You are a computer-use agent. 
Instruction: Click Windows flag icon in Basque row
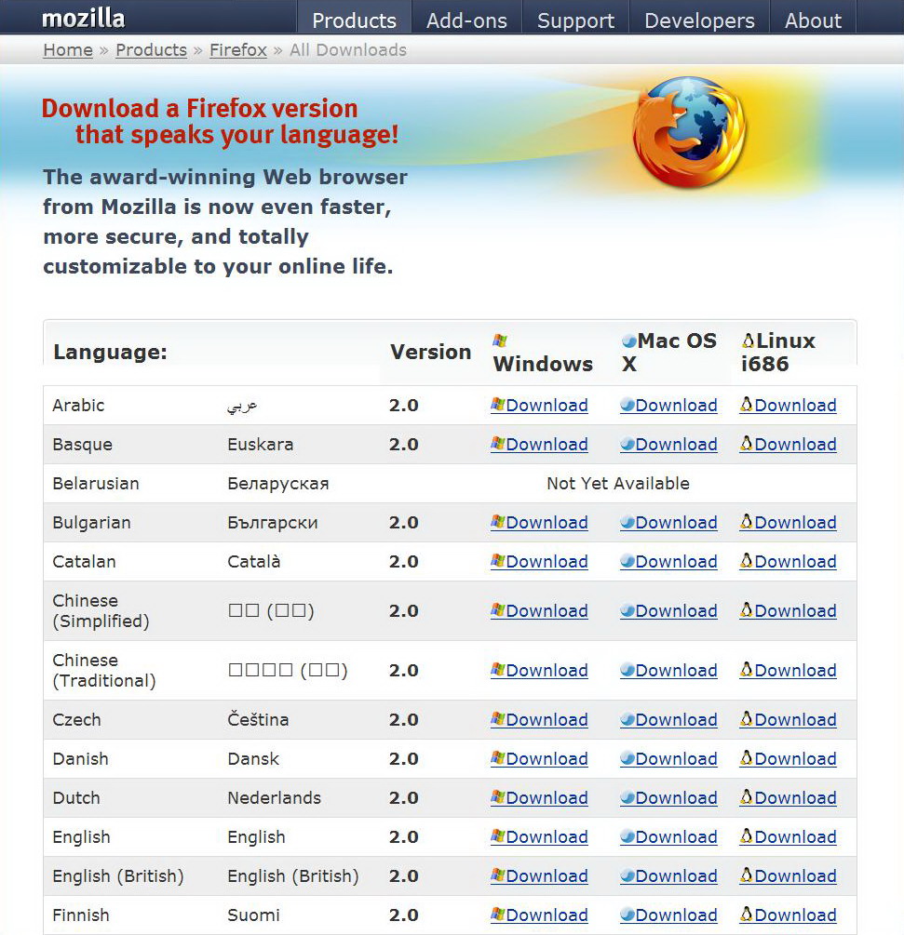(x=498, y=444)
